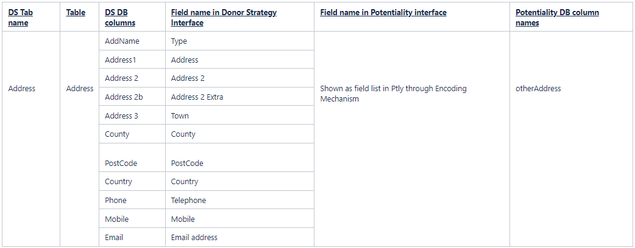
Task: Click the "Town" field name cell
Action: [180, 115]
